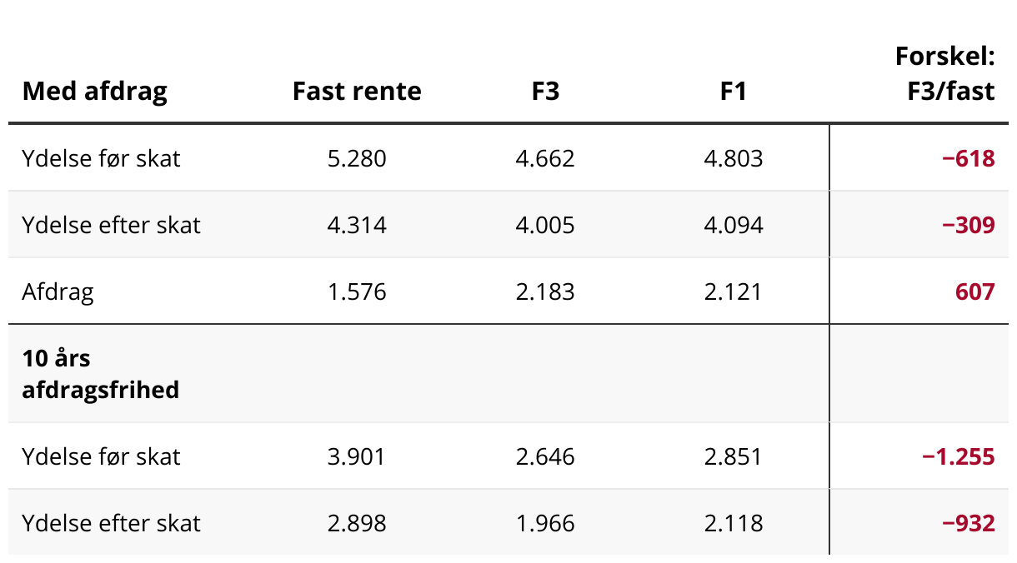
Task: Click the red −618 difference value
Action: 968,158
